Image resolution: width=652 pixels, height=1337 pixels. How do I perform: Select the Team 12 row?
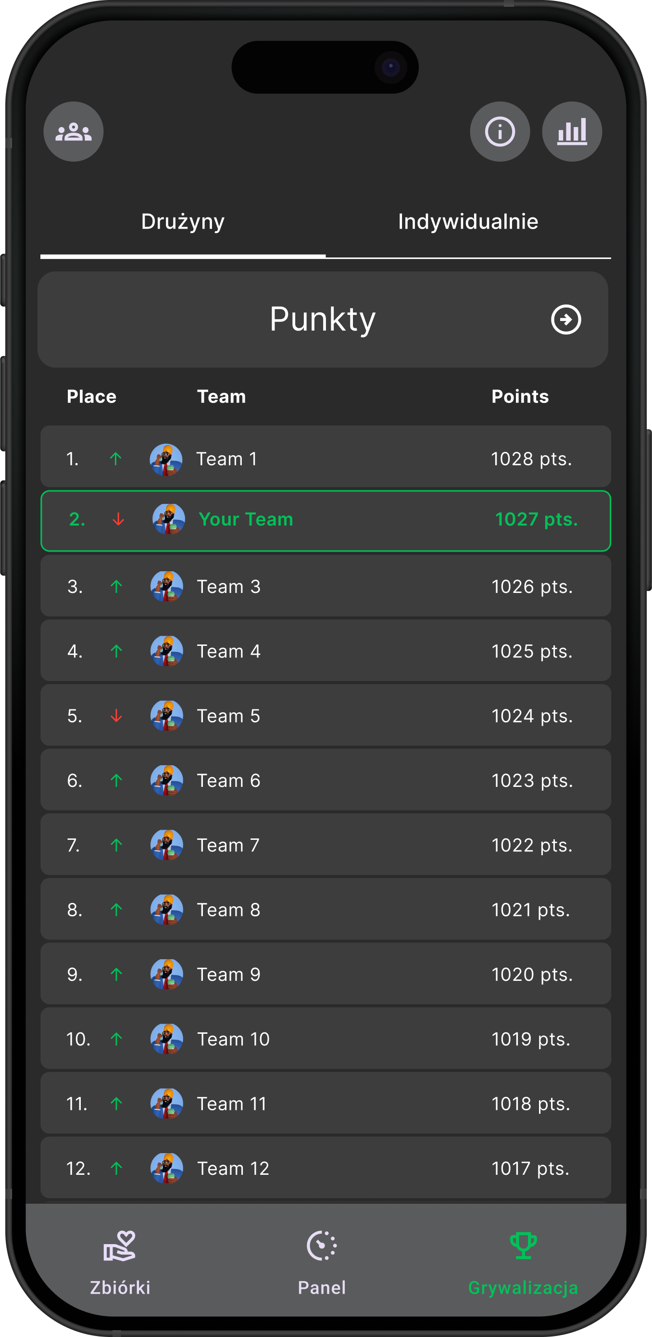[326, 1168]
